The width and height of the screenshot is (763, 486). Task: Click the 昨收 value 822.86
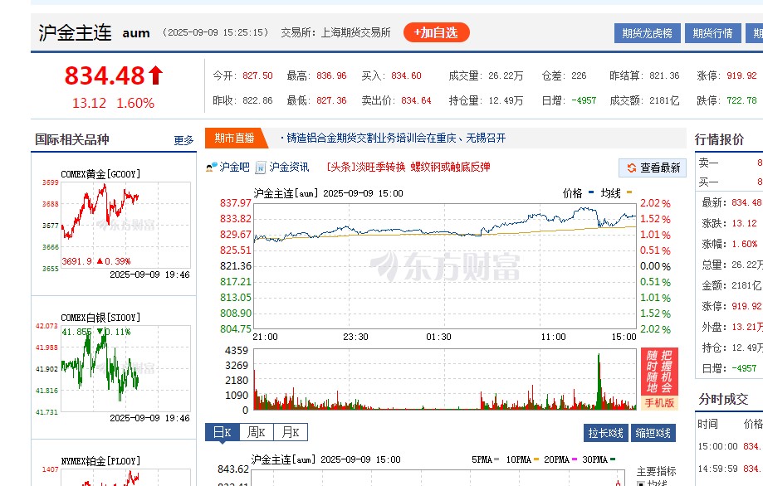(257, 100)
